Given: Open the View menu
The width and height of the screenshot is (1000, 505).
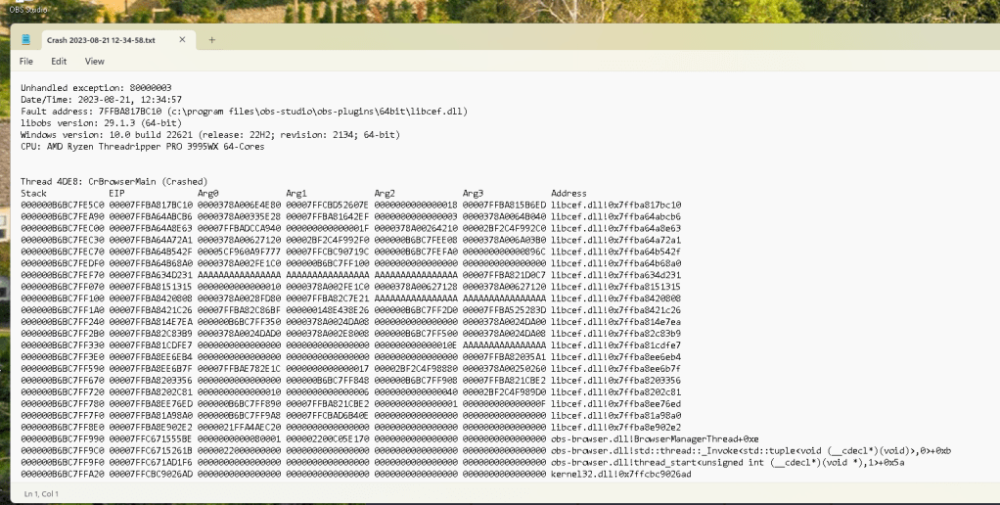Looking at the screenshot, I should [94, 62].
